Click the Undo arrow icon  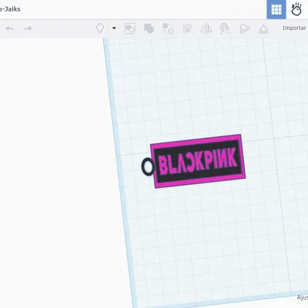click(x=9, y=28)
